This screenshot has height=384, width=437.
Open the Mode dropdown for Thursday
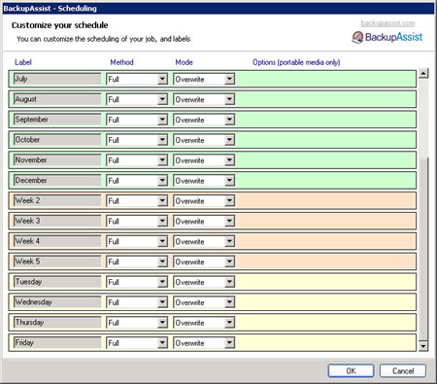204,323
